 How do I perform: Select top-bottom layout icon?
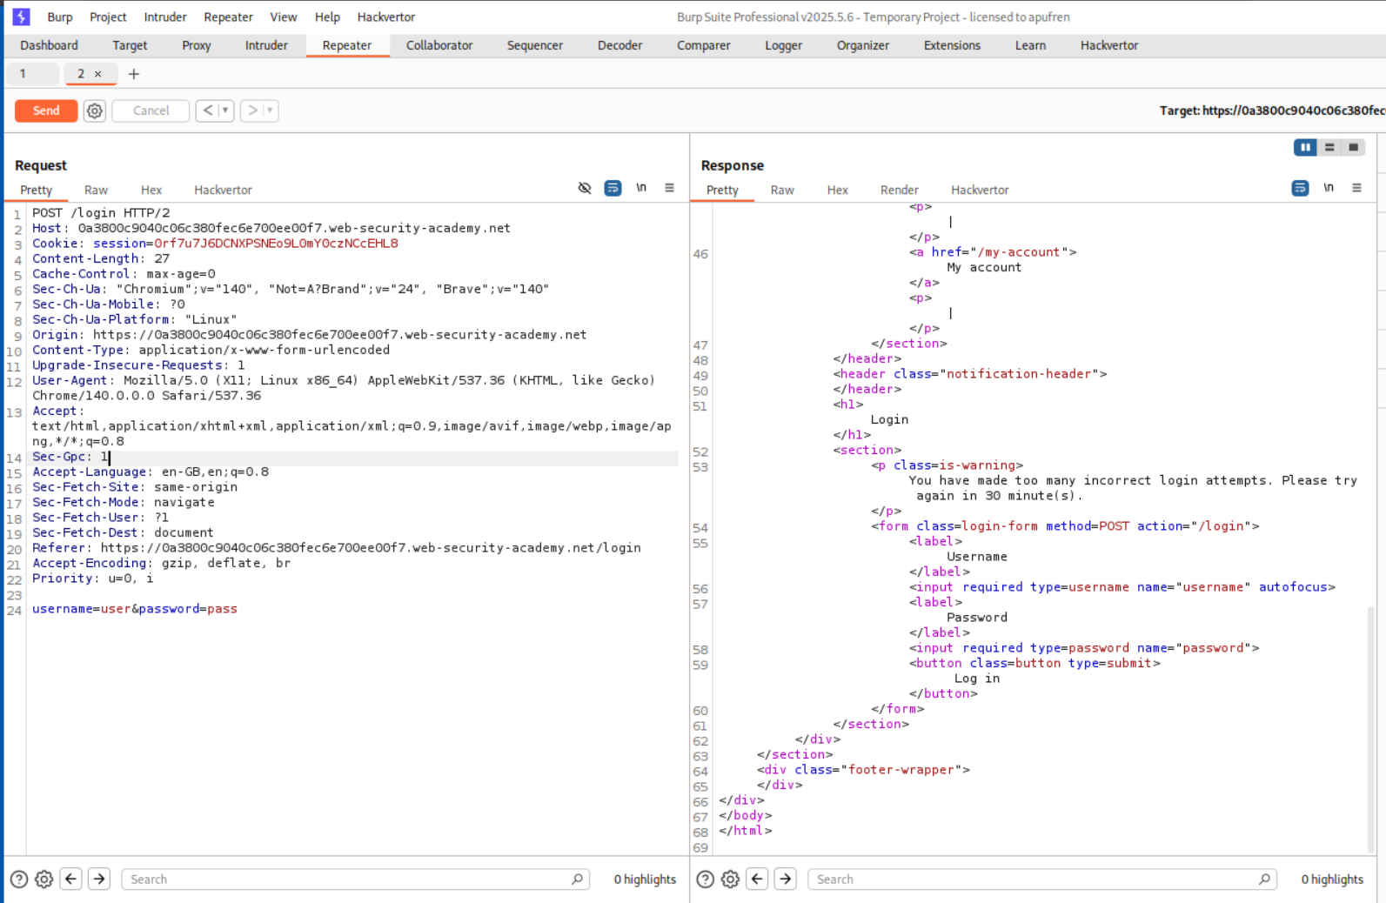click(1329, 148)
